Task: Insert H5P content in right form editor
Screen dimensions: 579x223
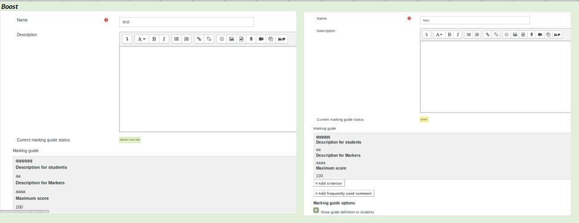Action: (x=557, y=34)
